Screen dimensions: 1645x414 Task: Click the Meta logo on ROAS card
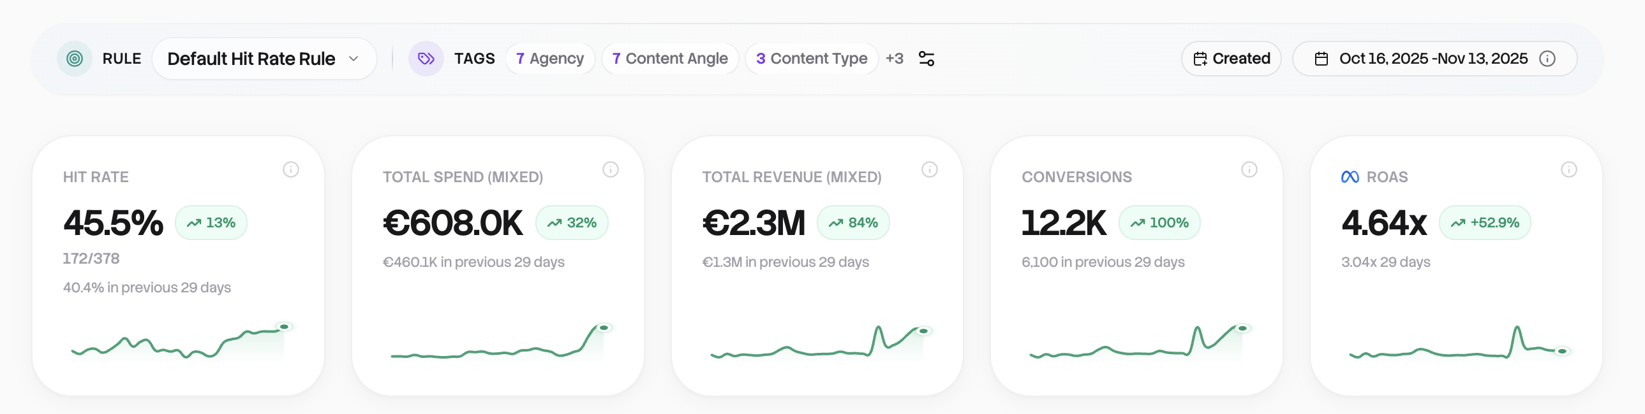1350,177
